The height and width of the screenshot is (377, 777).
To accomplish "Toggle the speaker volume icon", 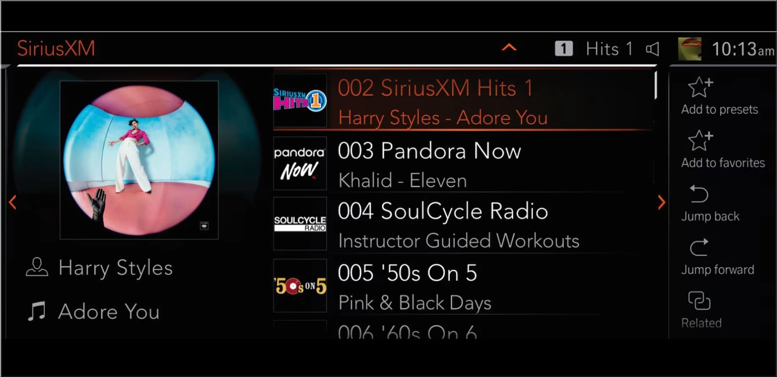I will click(x=653, y=49).
